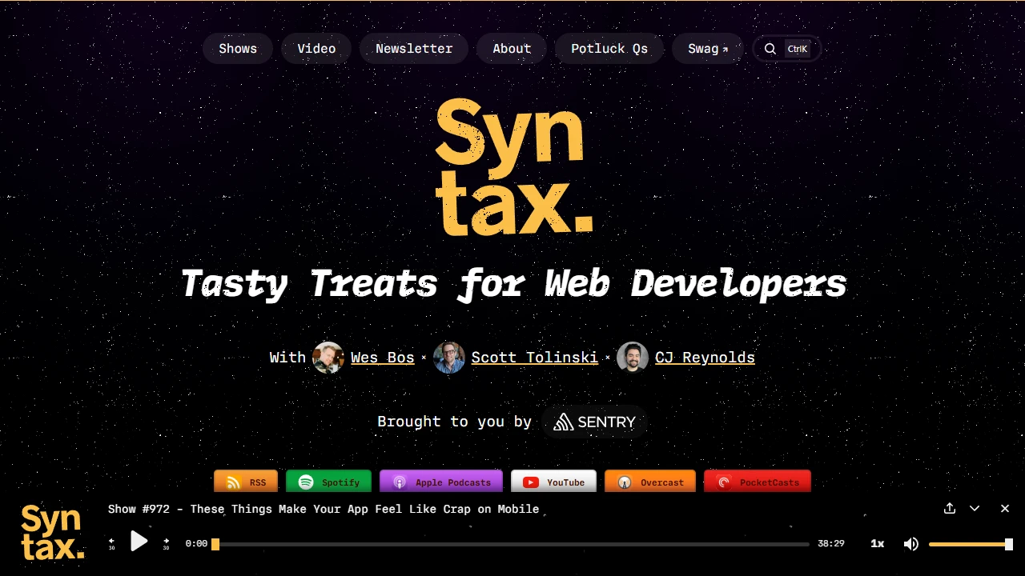Click the episode seek bar
The height and width of the screenshot is (576, 1025).
point(512,543)
